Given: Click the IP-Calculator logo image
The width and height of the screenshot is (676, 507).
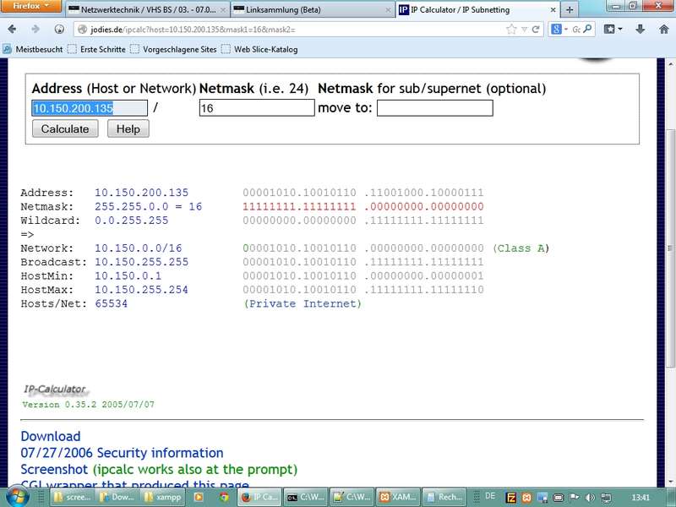Looking at the screenshot, I should tap(56, 390).
